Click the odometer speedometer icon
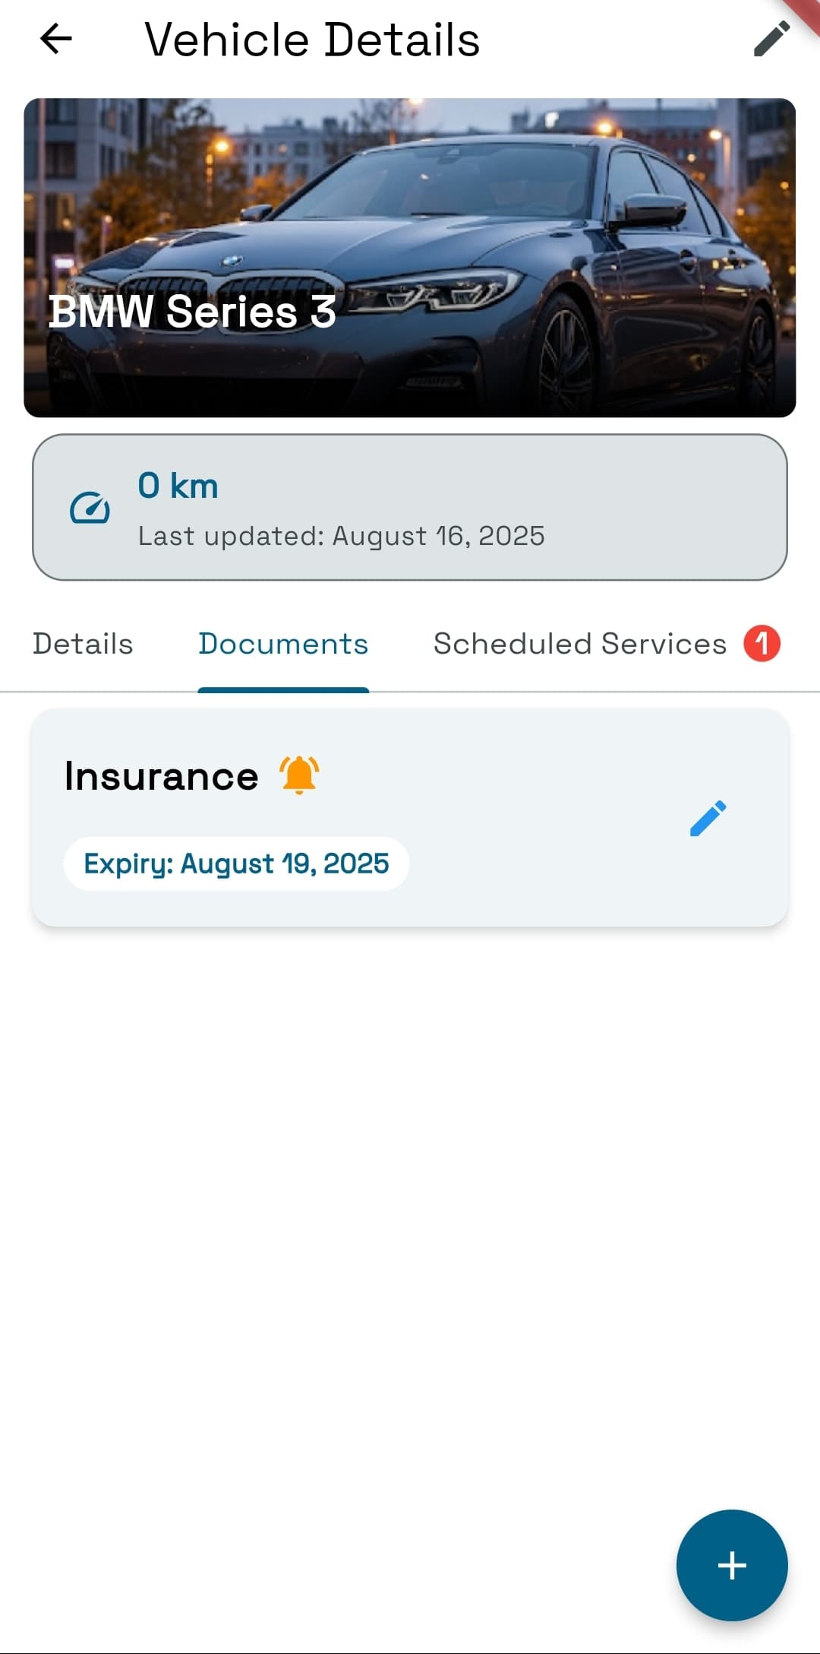The height and width of the screenshot is (1654, 820). tap(90, 508)
